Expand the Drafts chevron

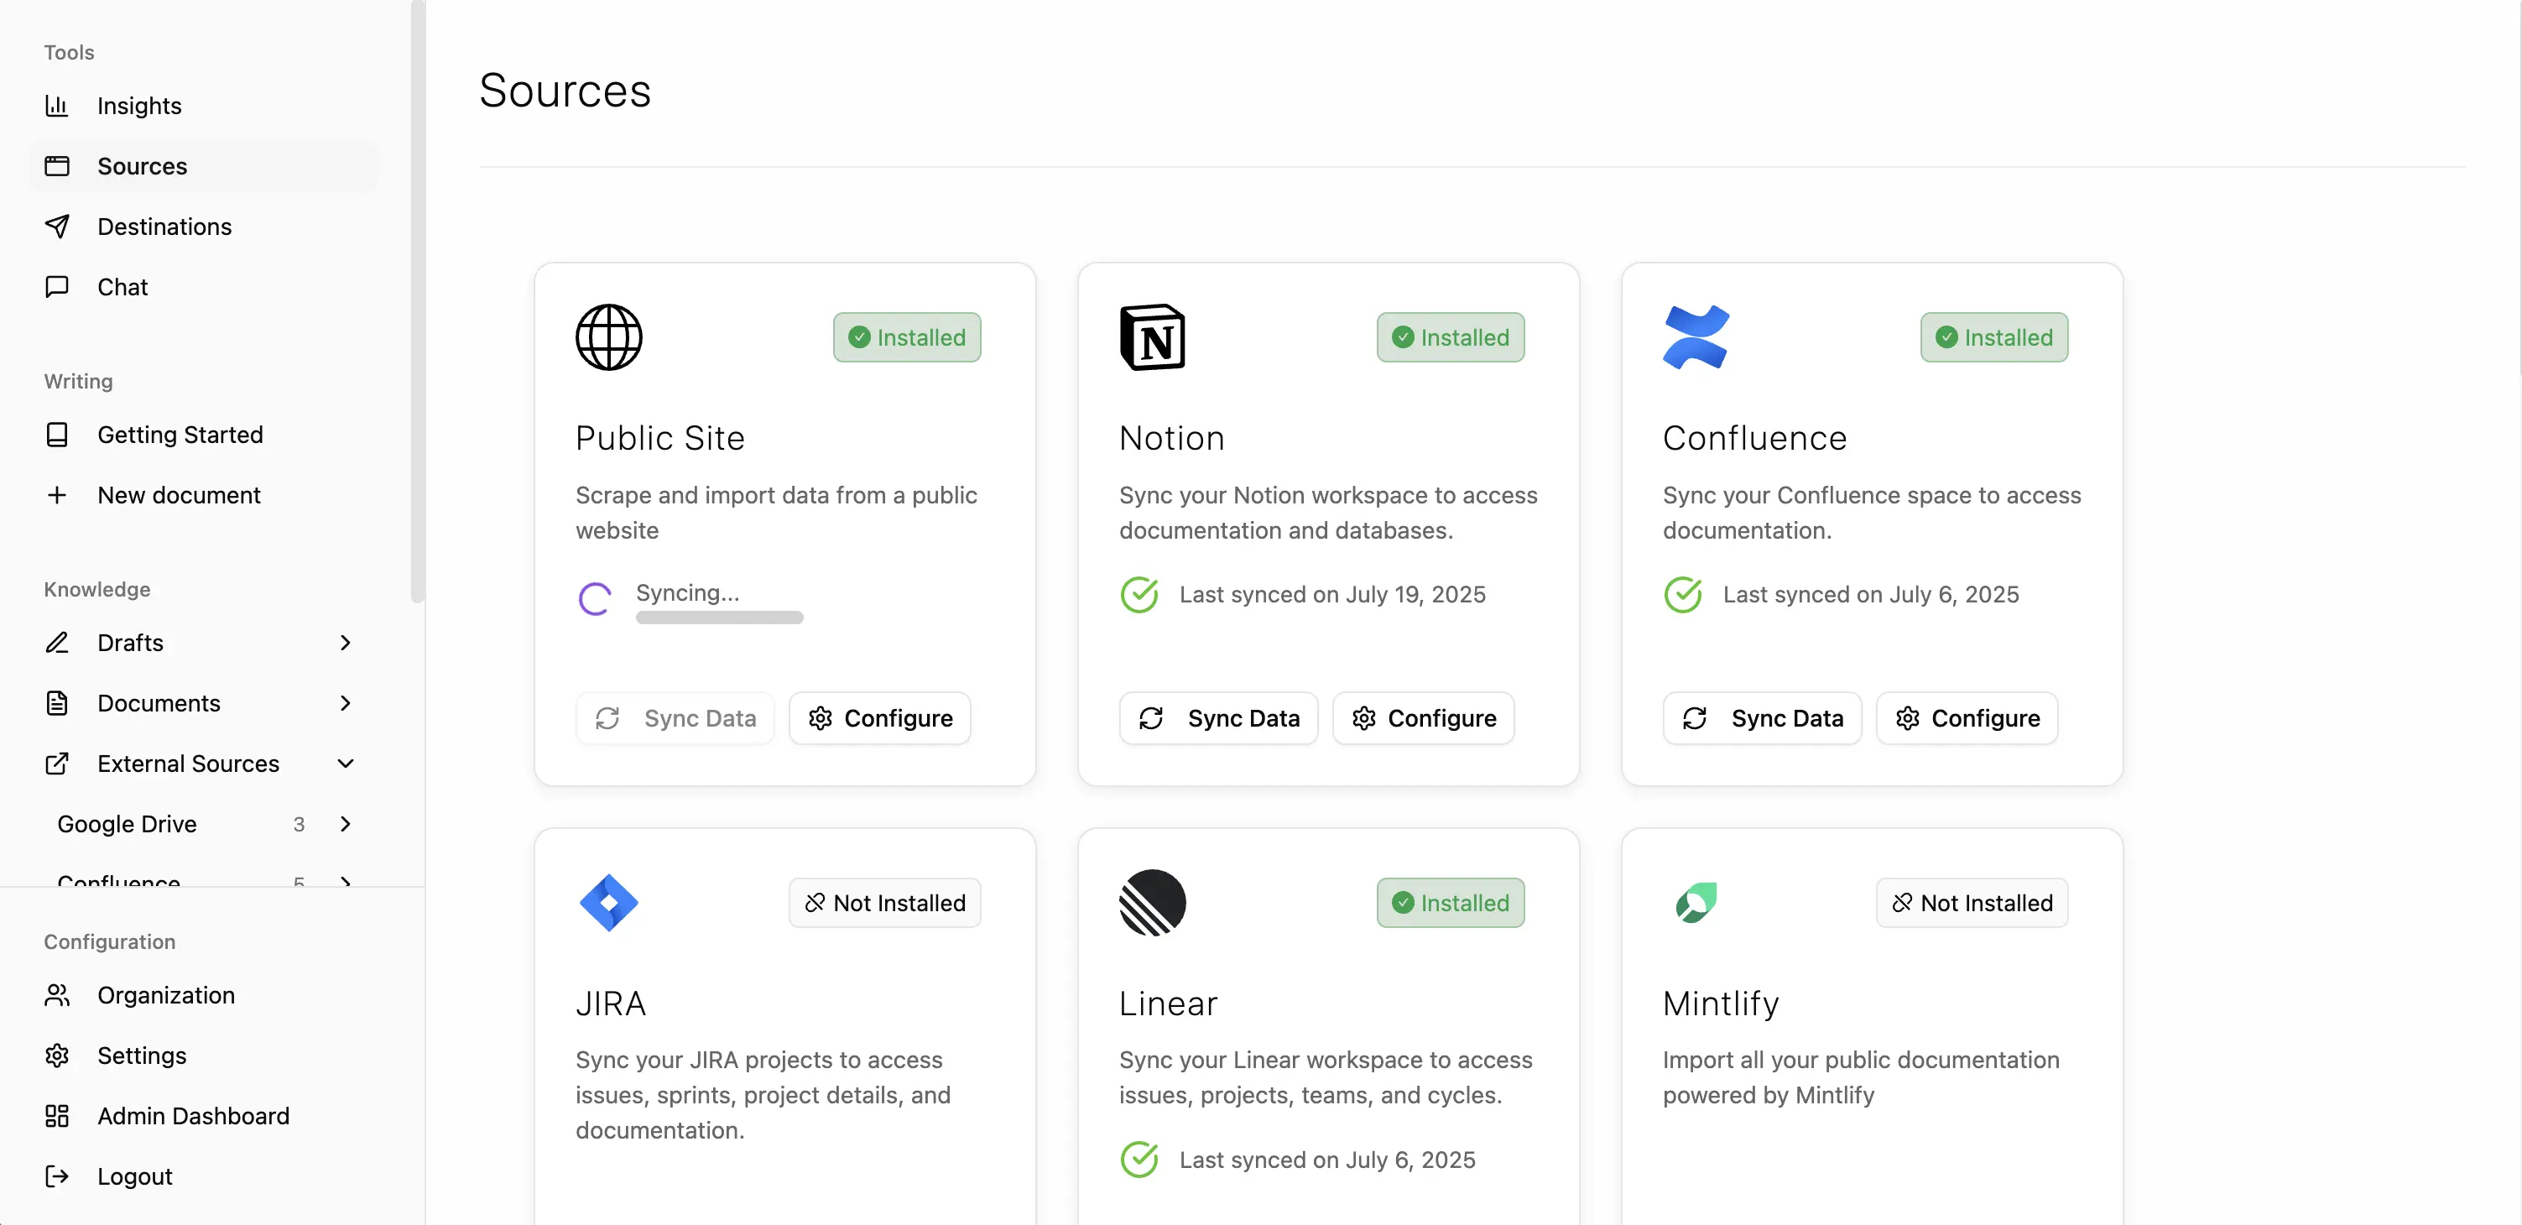pyautogui.click(x=345, y=644)
